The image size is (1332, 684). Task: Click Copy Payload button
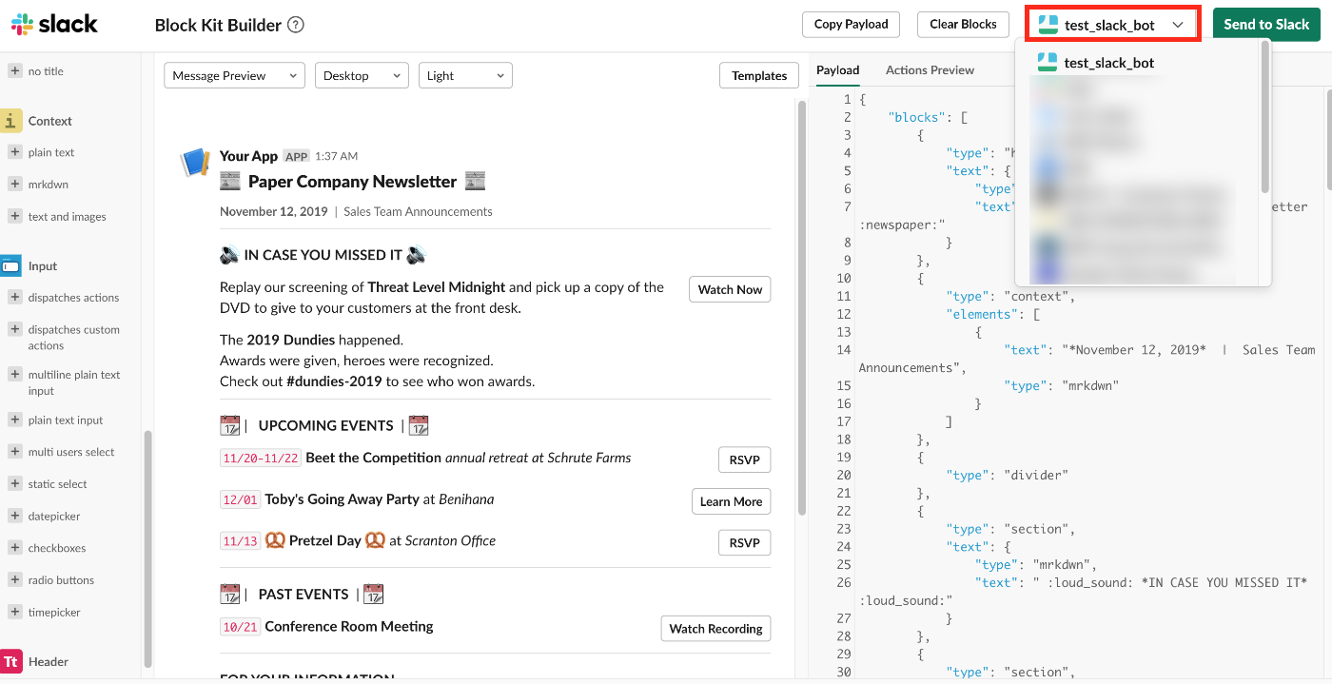tap(851, 24)
